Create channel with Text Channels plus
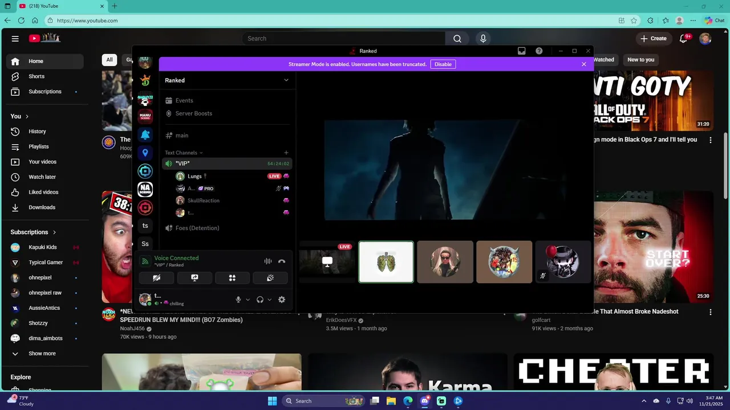The height and width of the screenshot is (410, 730). pos(286,153)
